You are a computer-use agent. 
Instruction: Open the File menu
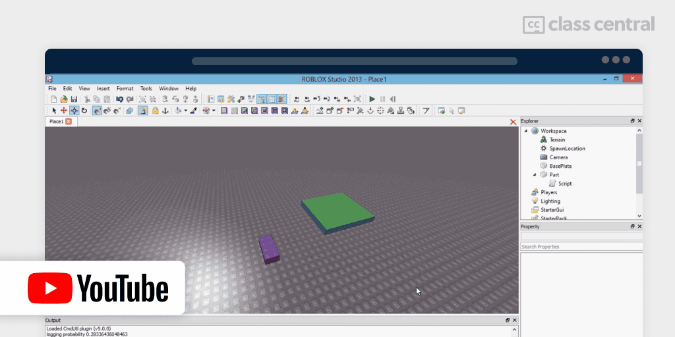click(52, 89)
